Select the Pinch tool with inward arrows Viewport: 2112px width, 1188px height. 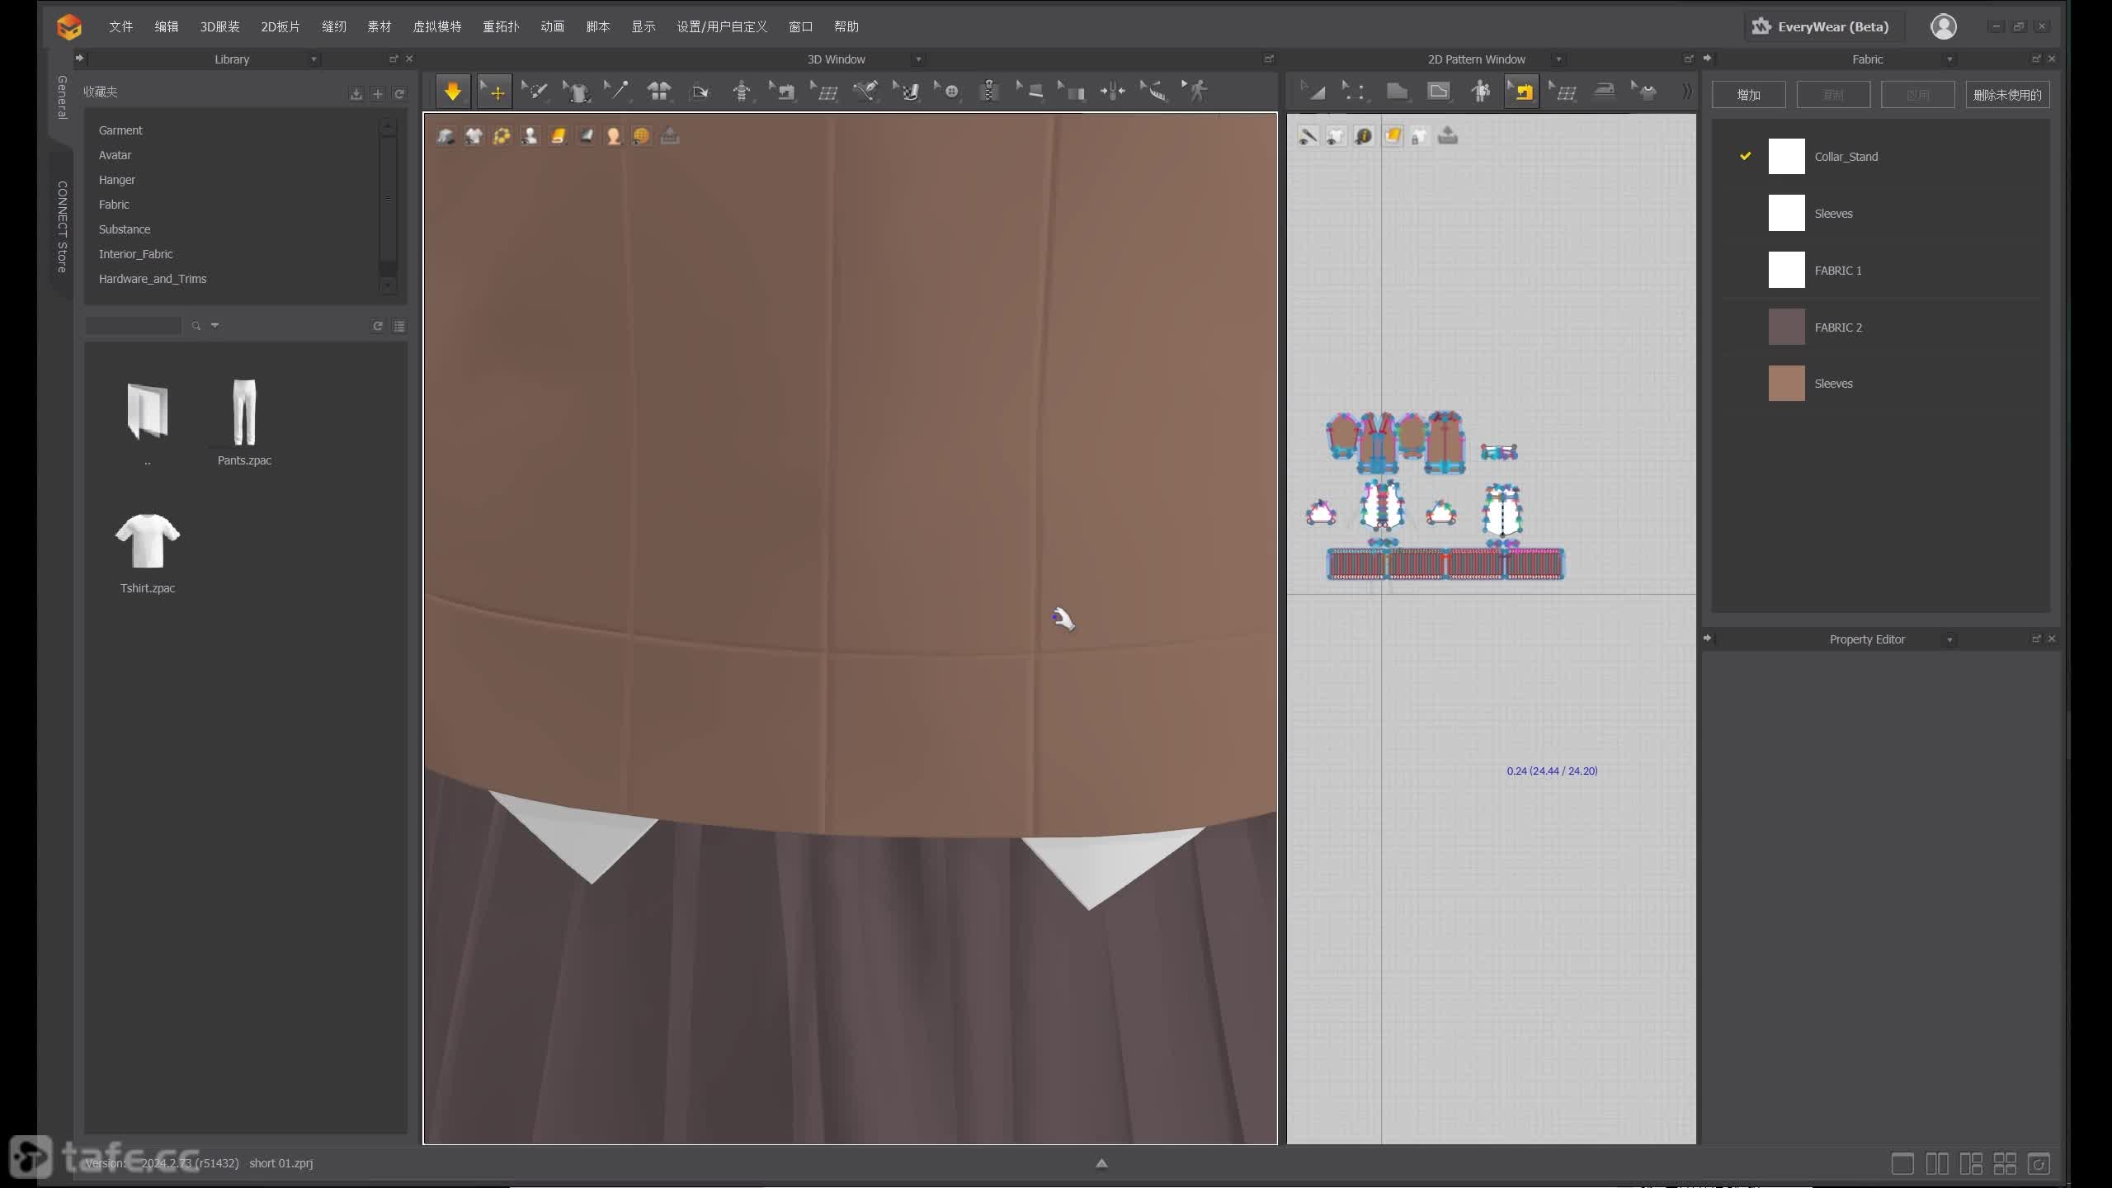[x=1112, y=92]
